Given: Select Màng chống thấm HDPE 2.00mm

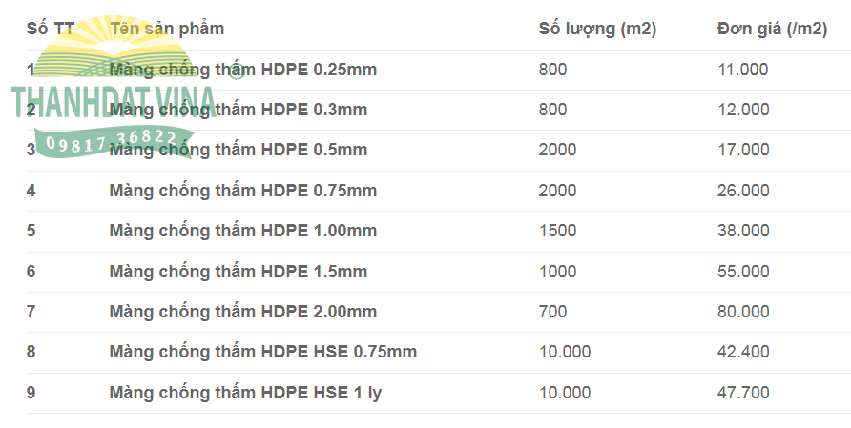Looking at the screenshot, I should point(242,312).
